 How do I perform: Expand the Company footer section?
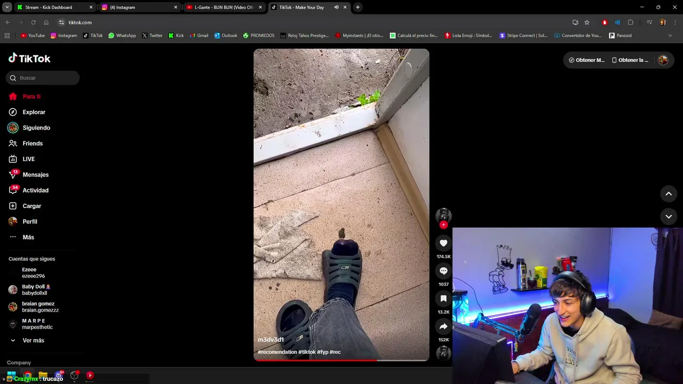click(19, 363)
